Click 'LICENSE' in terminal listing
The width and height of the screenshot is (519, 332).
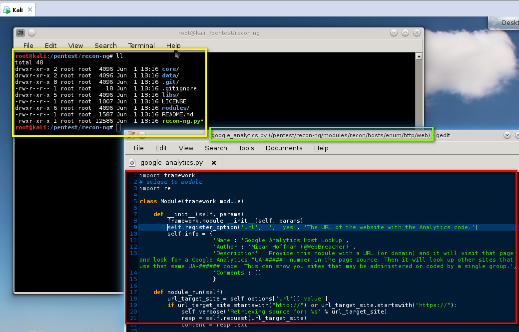pos(174,101)
